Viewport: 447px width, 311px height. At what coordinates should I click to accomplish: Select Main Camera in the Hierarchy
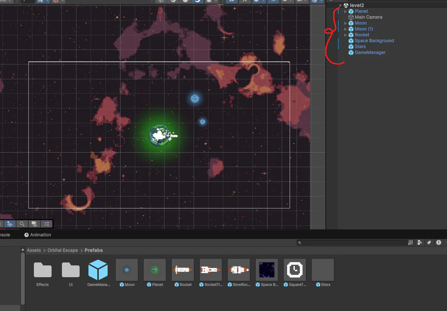(369, 17)
